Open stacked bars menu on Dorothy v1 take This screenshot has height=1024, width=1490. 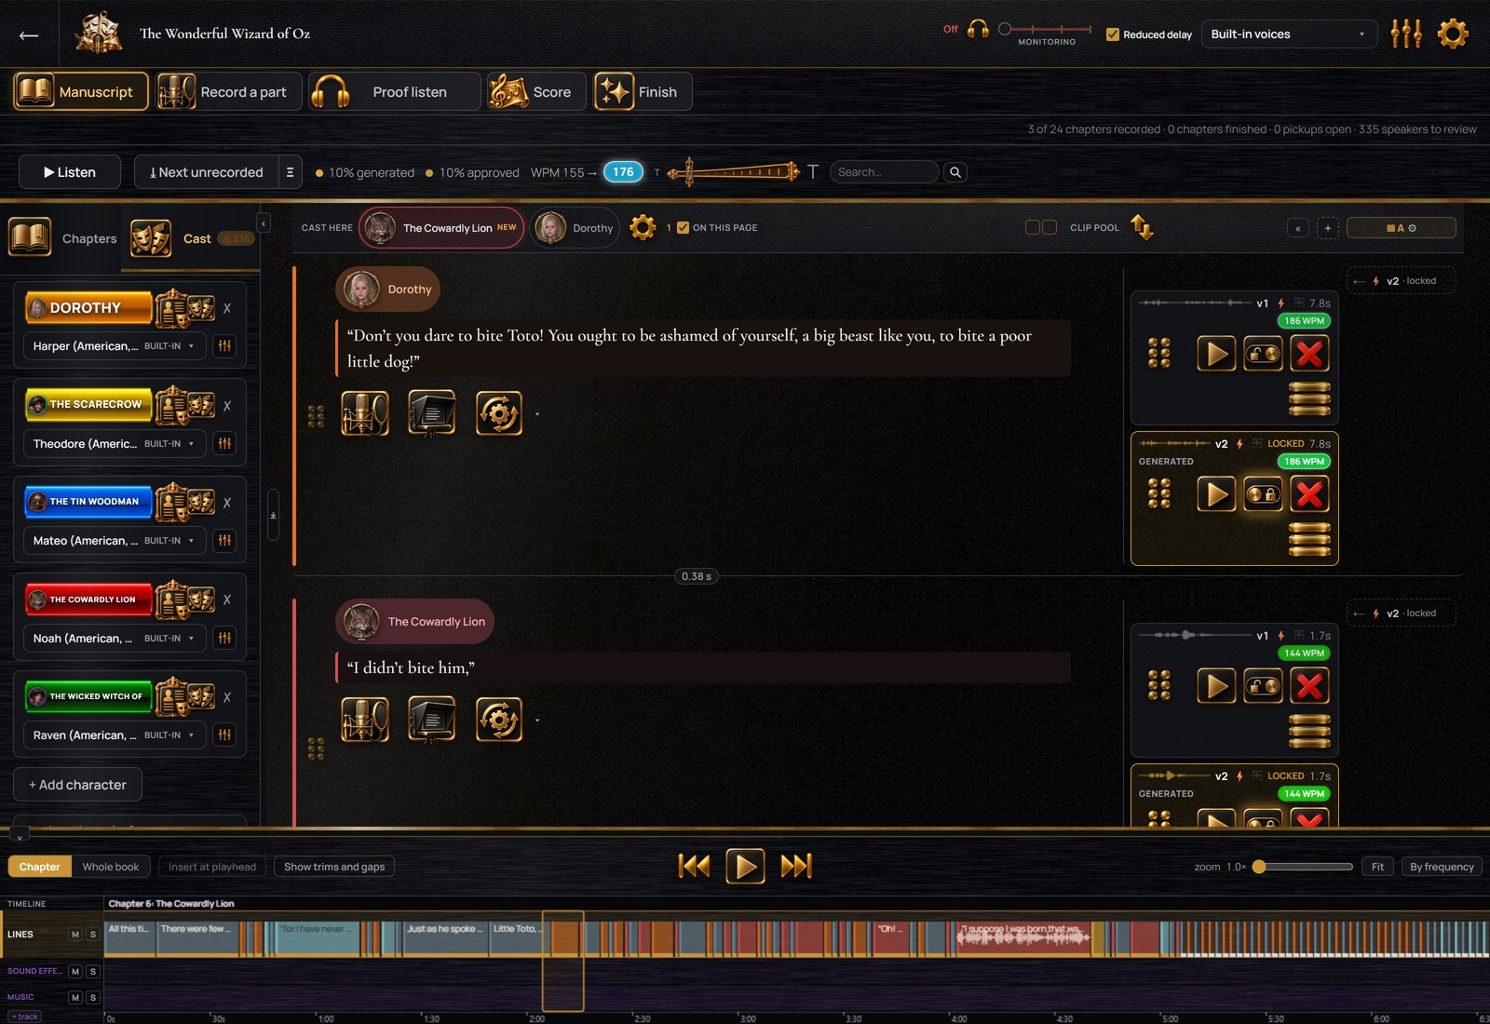click(1309, 398)
